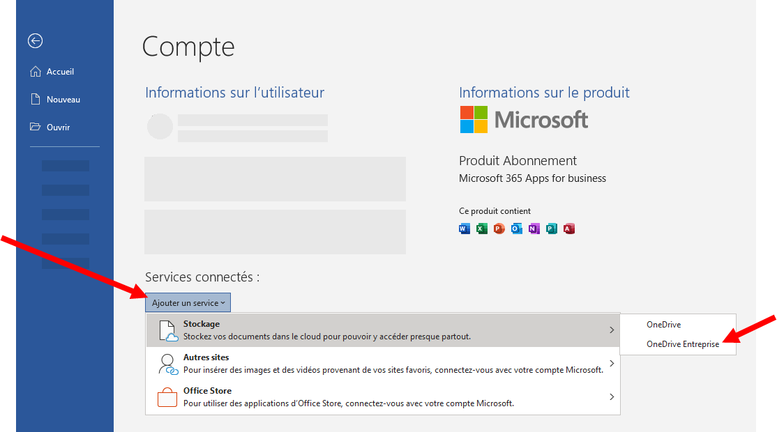Click the Ce produit contient label
Image resolution: width=777 pixels, height=432 pixels.
(x=495, y=211)
